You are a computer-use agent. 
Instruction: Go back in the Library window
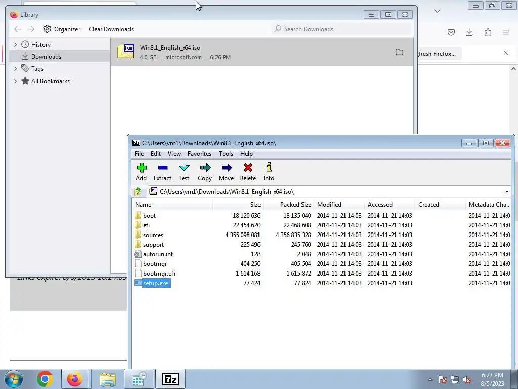[18, 29]
